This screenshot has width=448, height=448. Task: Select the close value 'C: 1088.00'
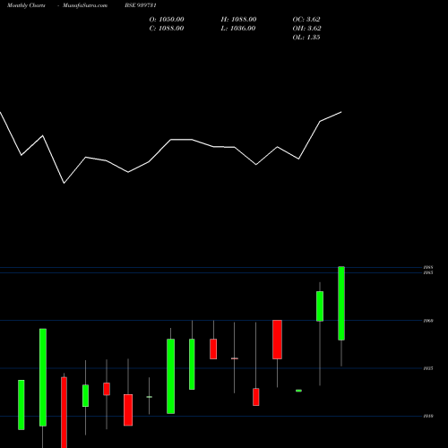(x=167, y=29)
